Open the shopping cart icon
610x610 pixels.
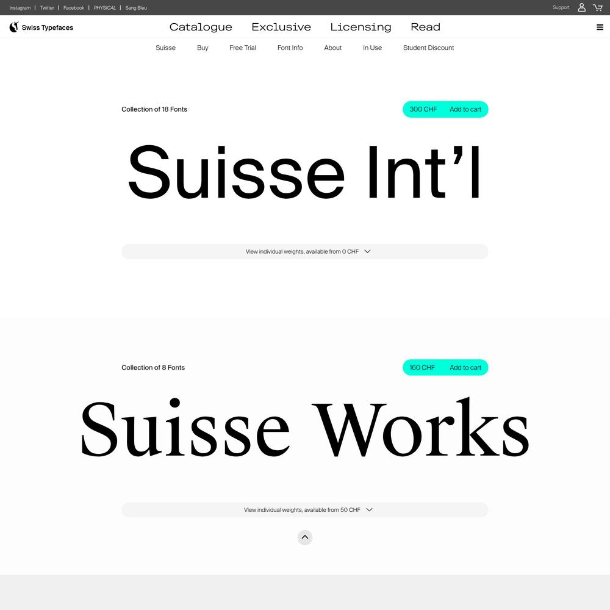pos(598,7)
